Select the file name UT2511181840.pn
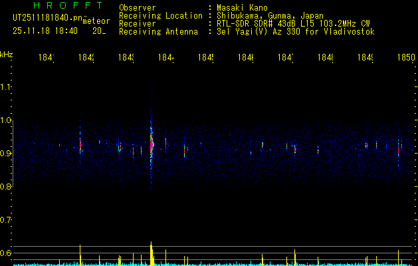The width and height of the screenshot is (418, 266). 47,18
